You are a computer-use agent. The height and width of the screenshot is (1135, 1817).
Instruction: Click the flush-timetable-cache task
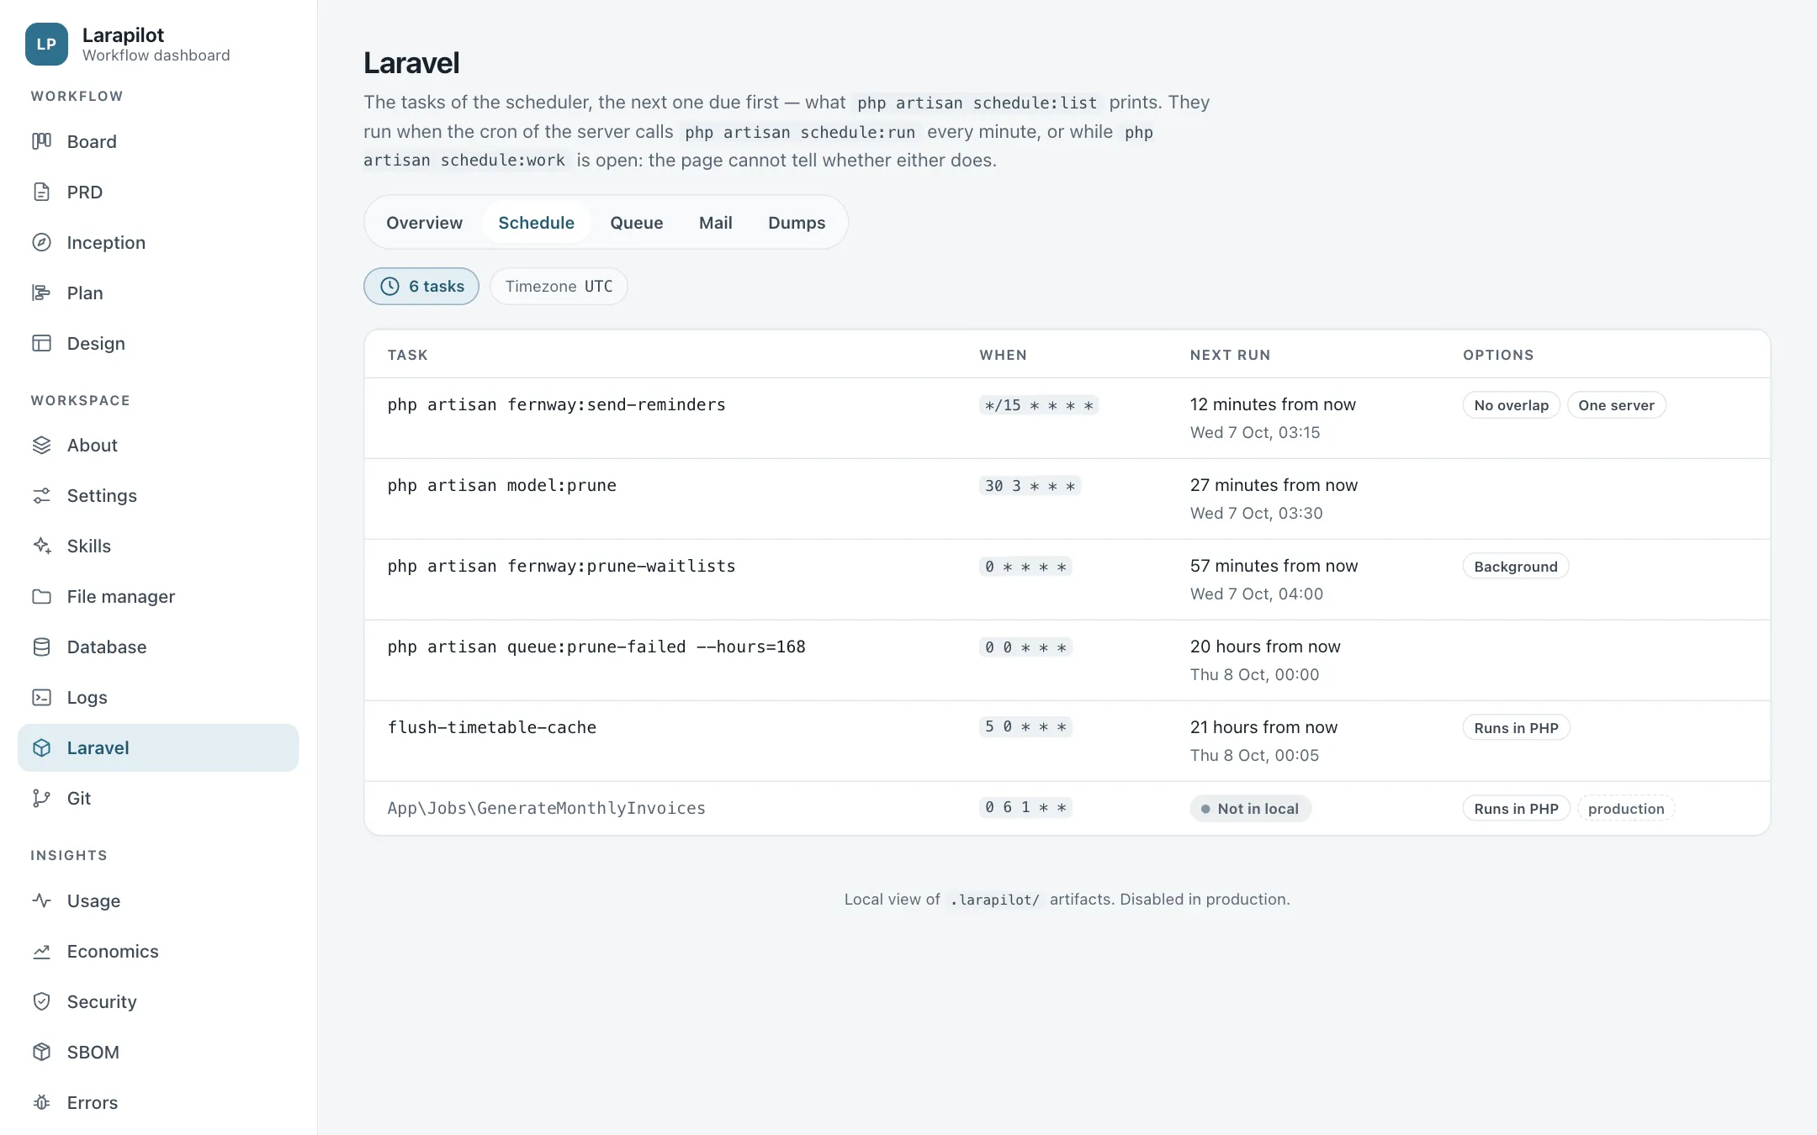click(491, 727)
